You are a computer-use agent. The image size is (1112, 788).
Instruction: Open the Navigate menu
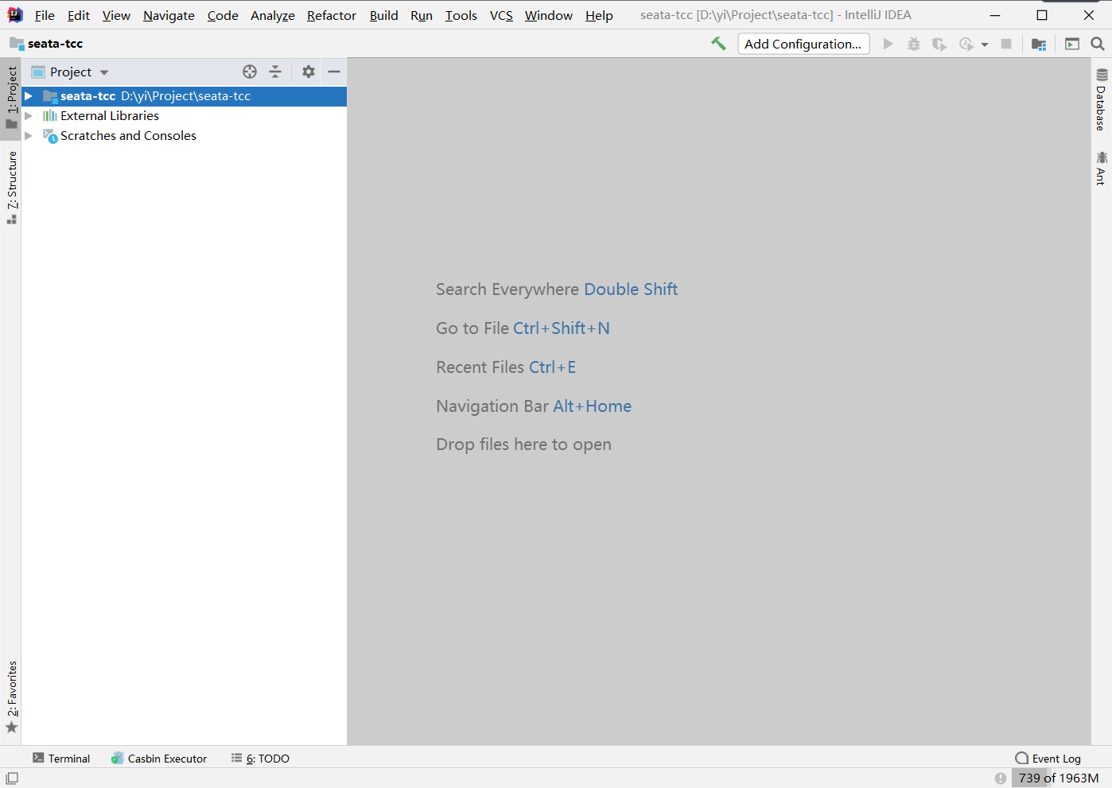coord(169,15)
